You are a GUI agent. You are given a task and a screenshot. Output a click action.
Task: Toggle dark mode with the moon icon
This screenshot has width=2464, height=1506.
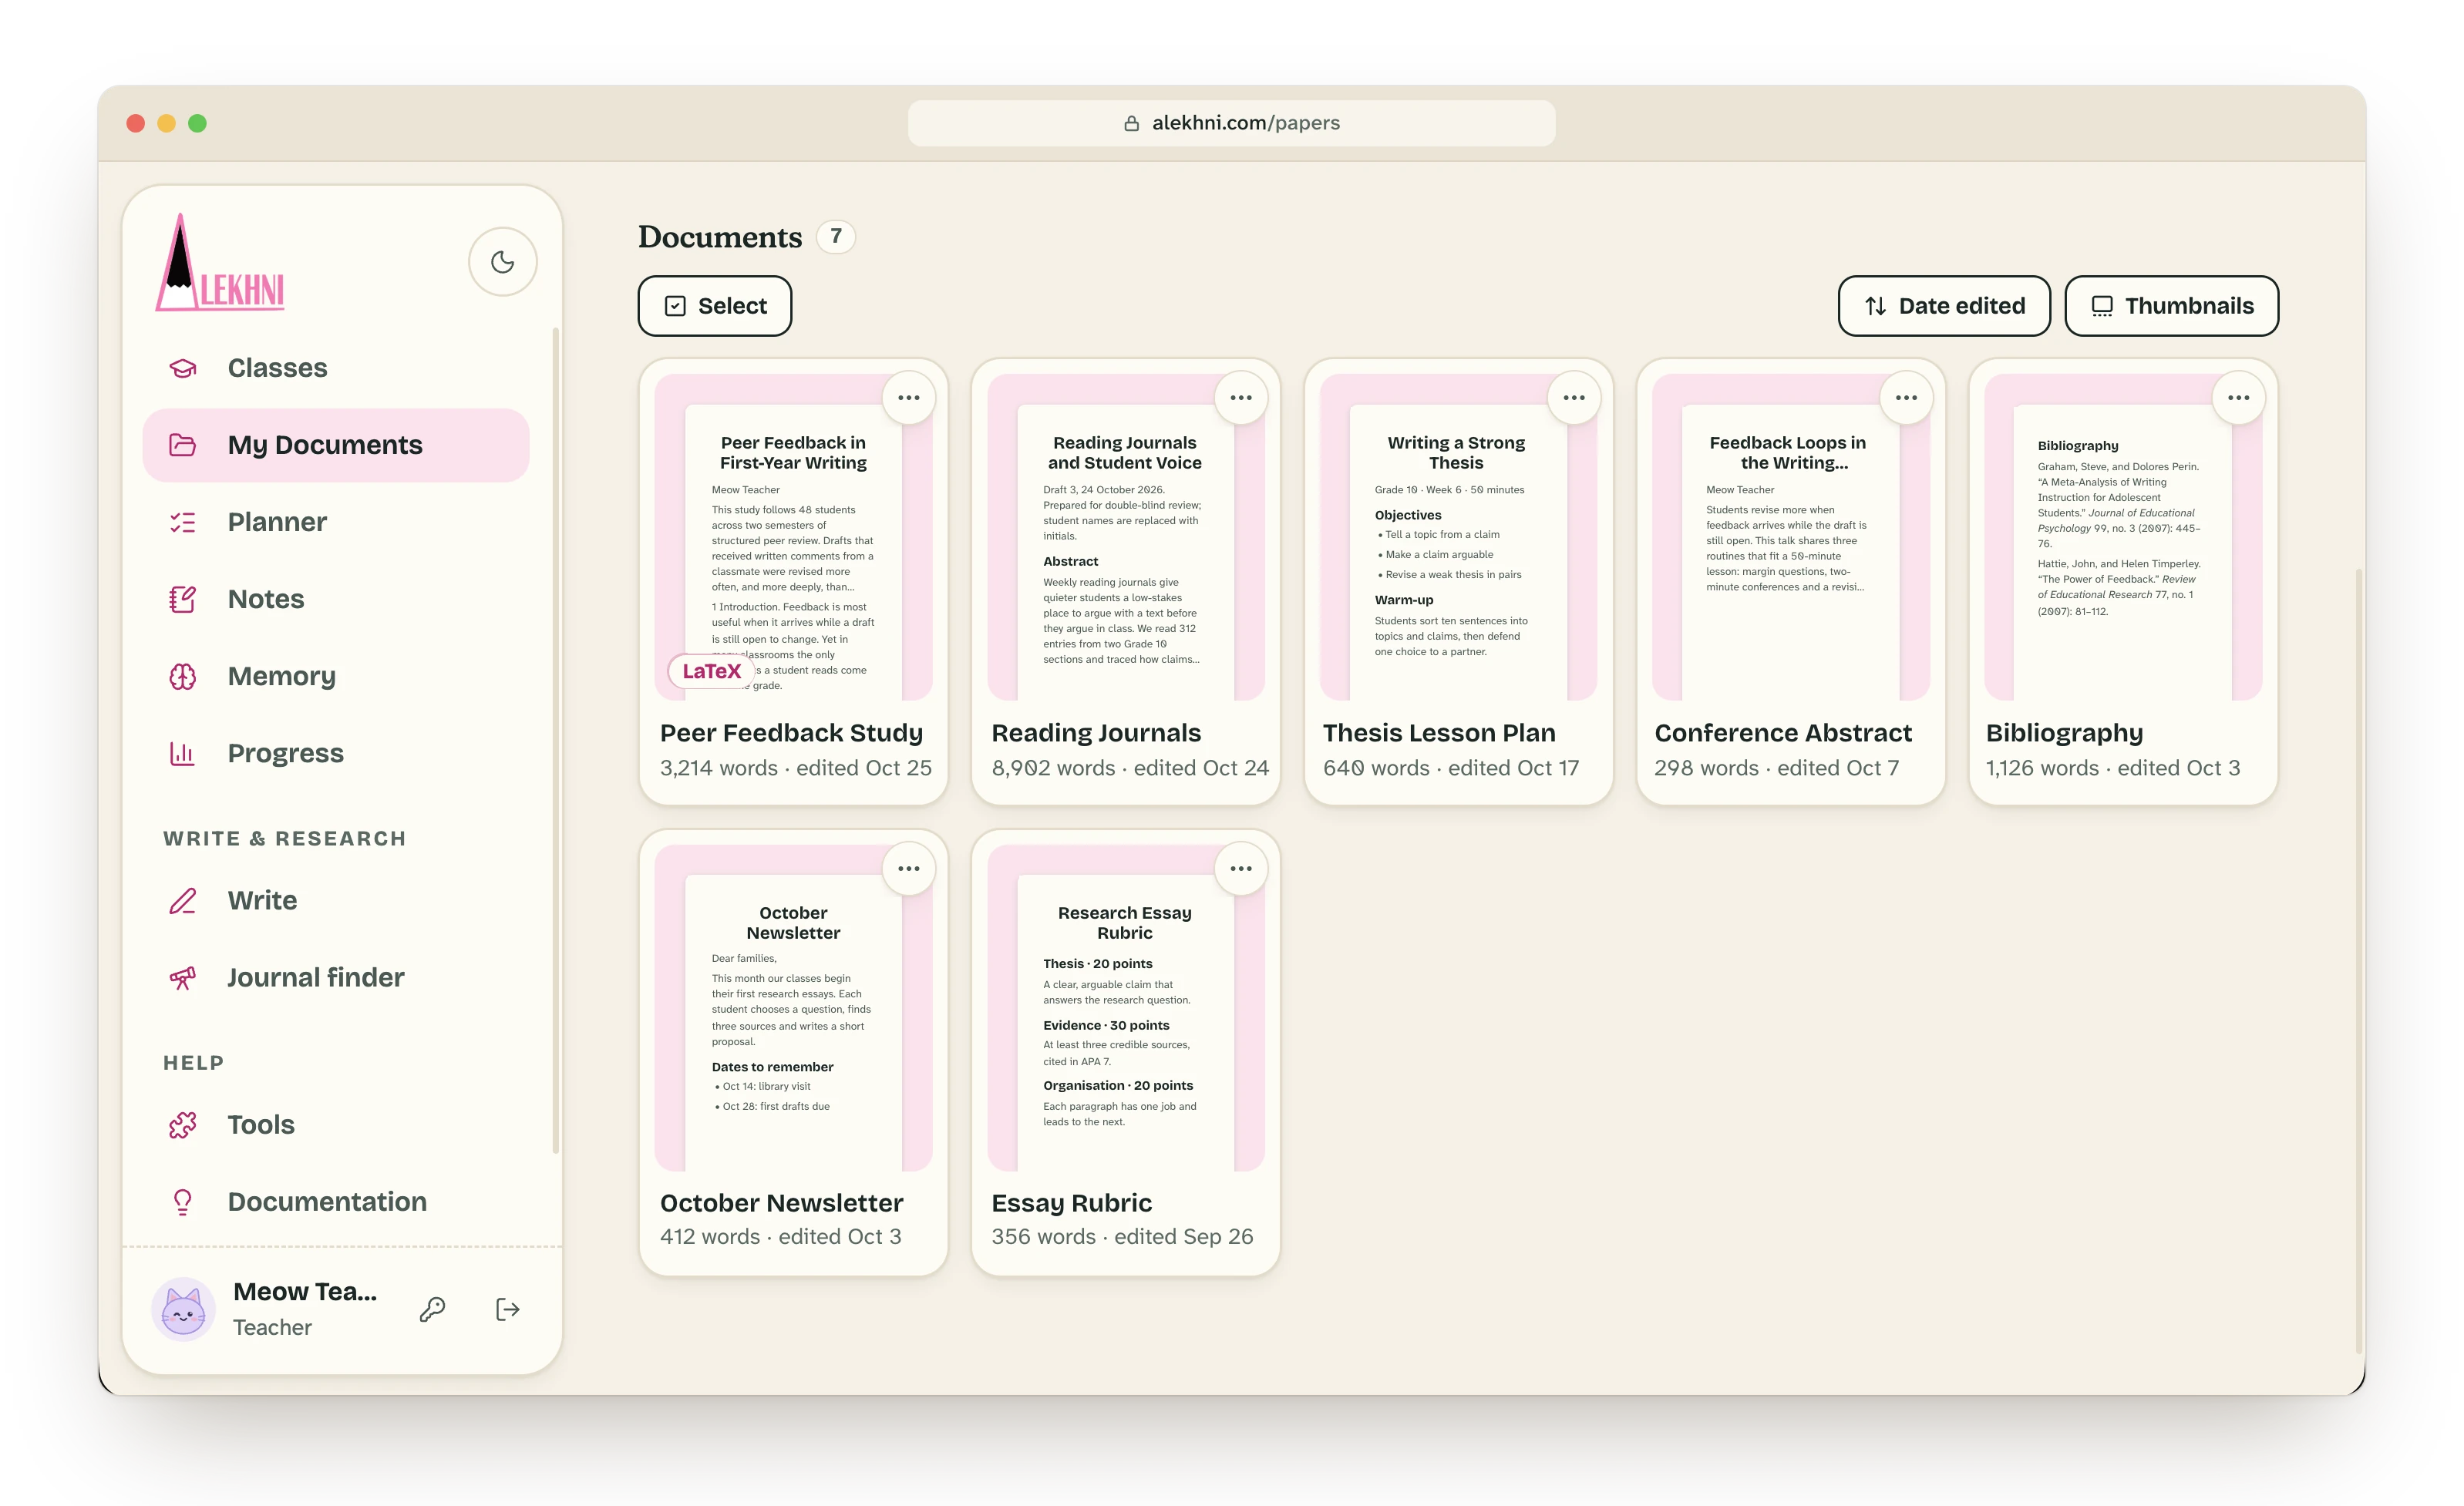tap(503, 262)
